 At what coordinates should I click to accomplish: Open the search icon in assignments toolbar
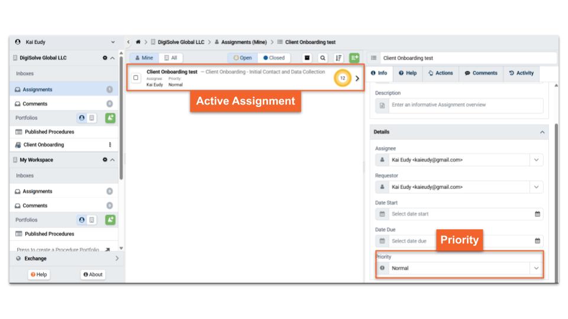click(322, 58)
